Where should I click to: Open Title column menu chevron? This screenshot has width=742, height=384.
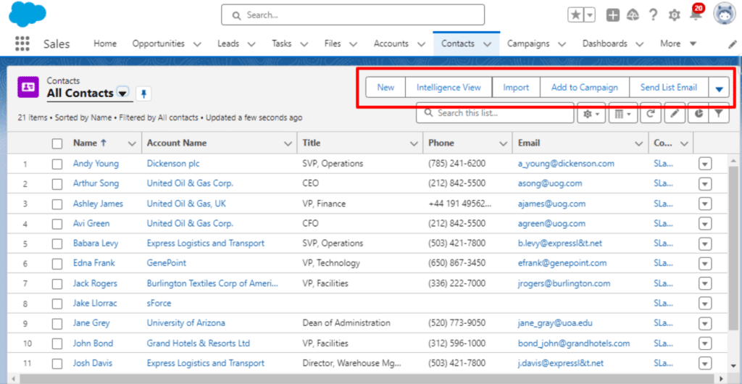414,143
